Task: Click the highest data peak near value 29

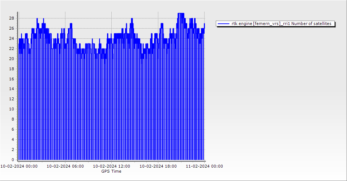Action: 181,13
